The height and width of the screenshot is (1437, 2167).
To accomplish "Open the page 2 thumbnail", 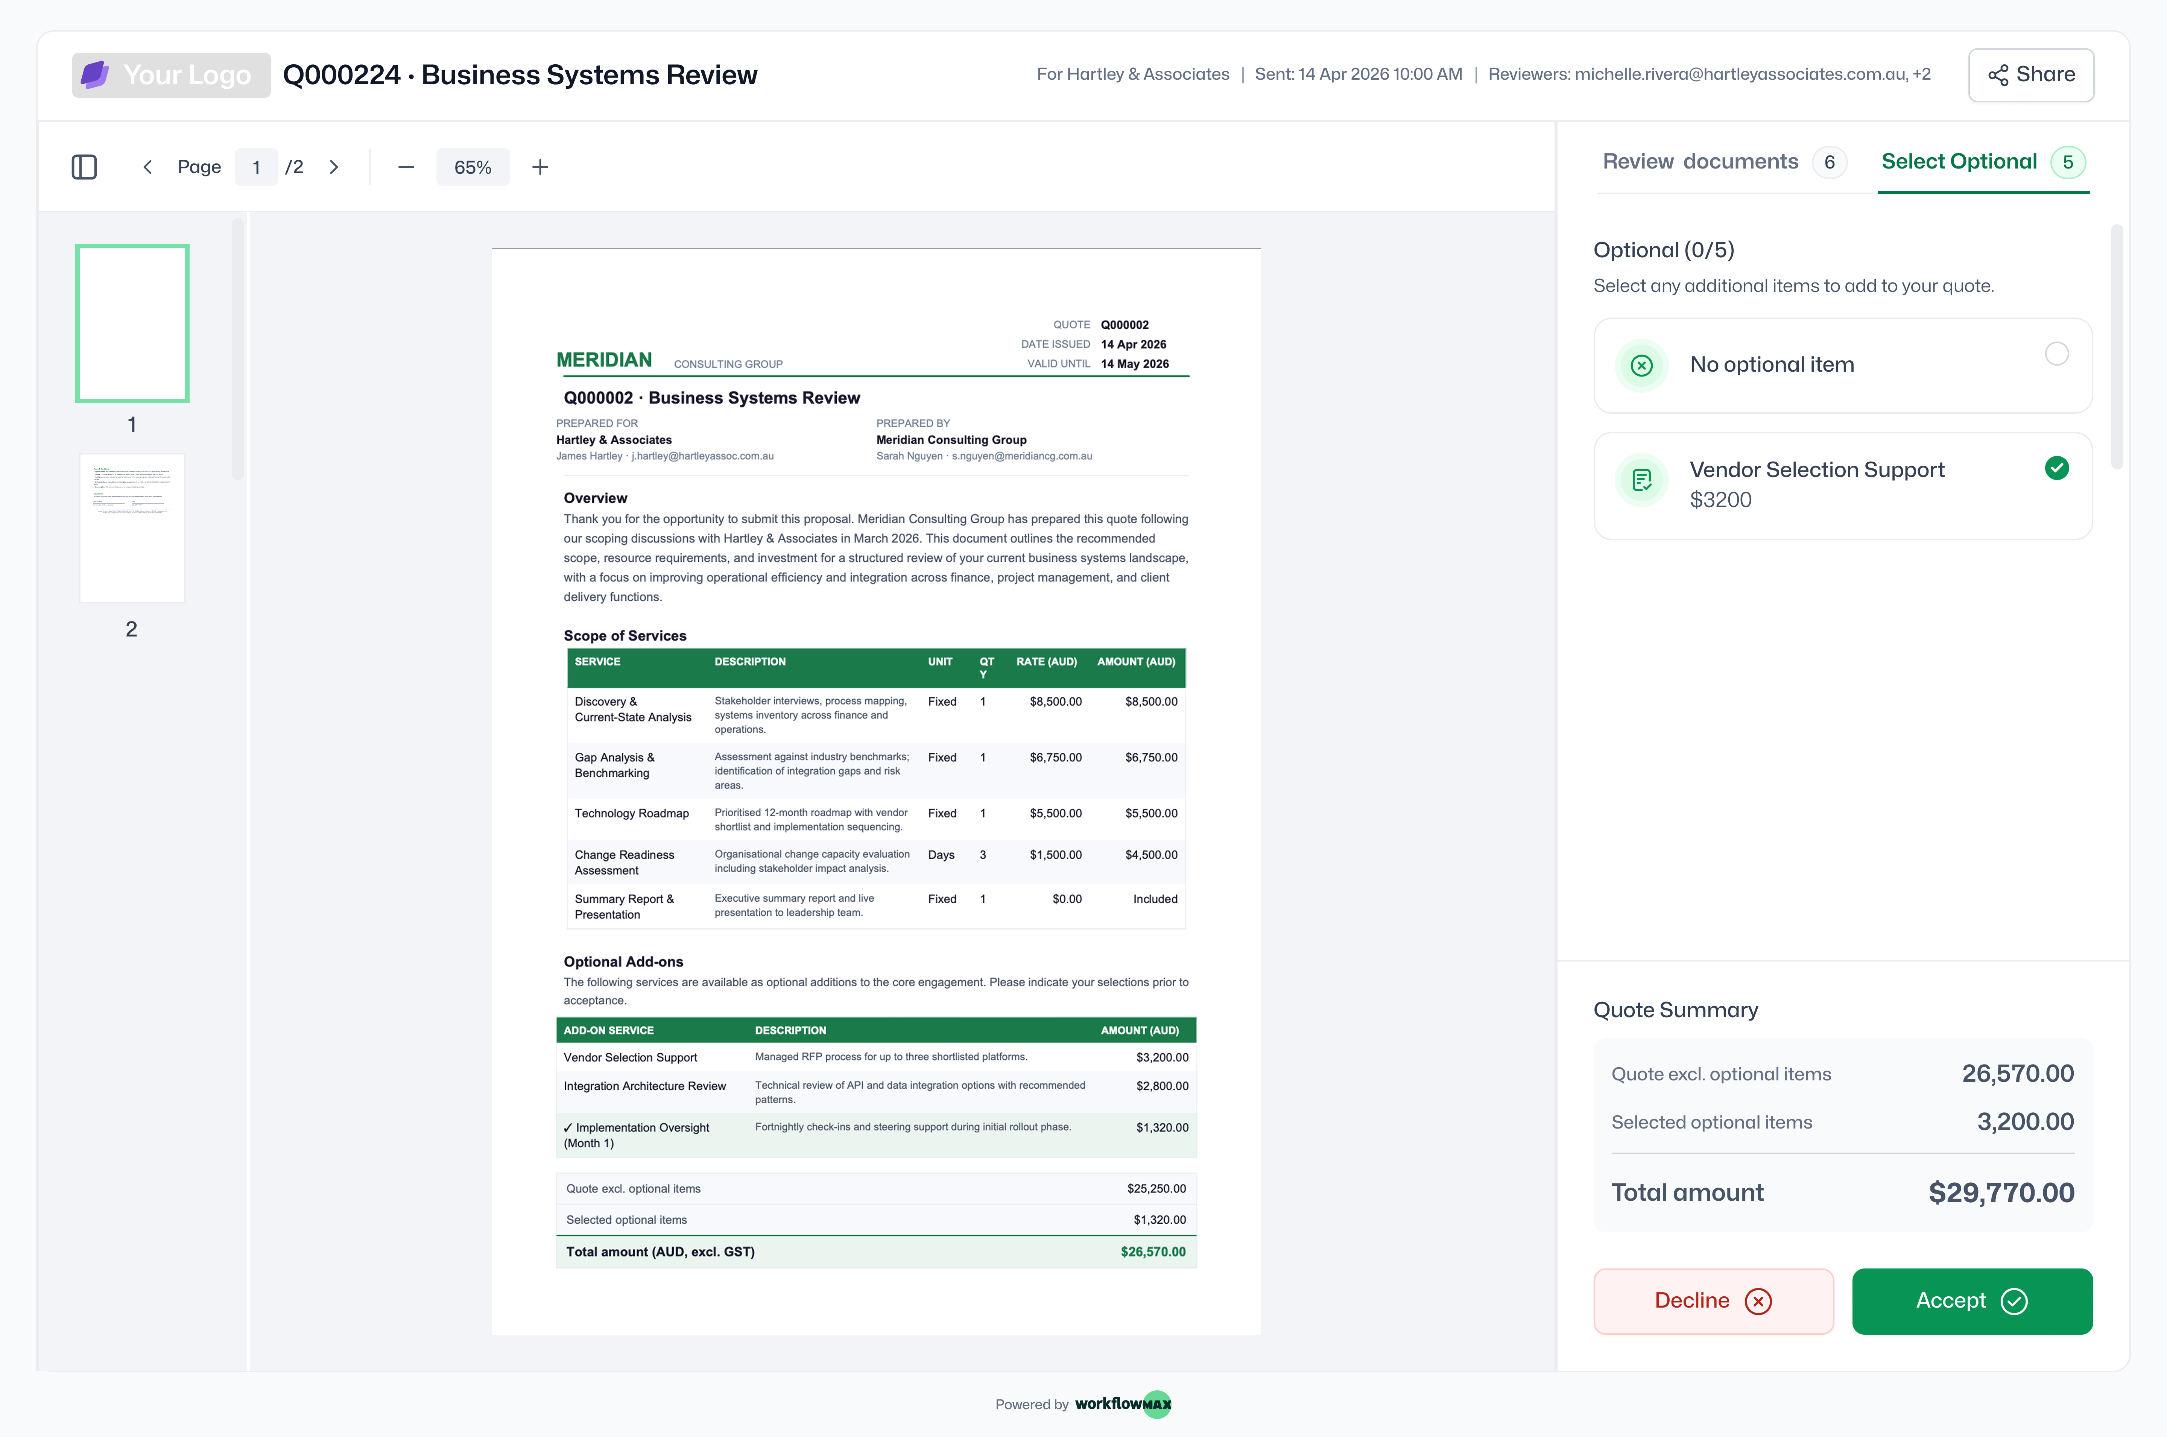I will click(132, 528).
